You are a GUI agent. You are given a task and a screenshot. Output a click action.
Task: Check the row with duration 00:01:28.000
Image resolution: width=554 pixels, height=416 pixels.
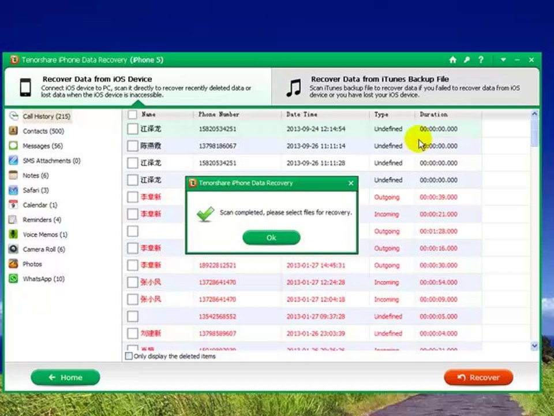(133, 231)
